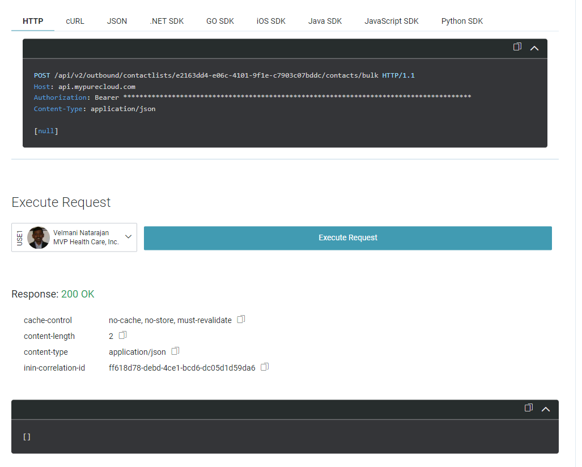Open the .NET SDK tab

(x=167, y=21)
